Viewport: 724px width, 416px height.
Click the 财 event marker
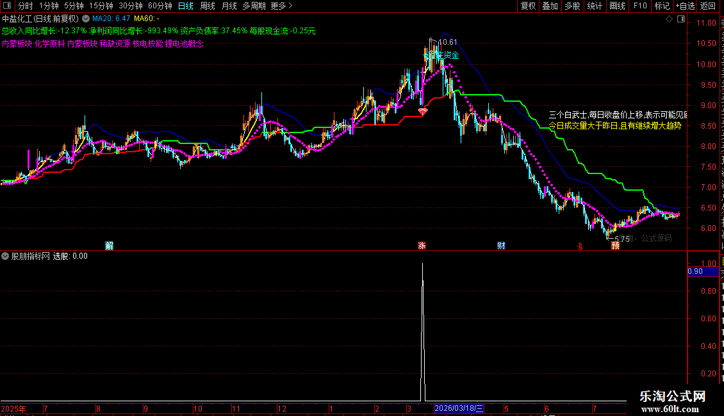pos(501,245)
